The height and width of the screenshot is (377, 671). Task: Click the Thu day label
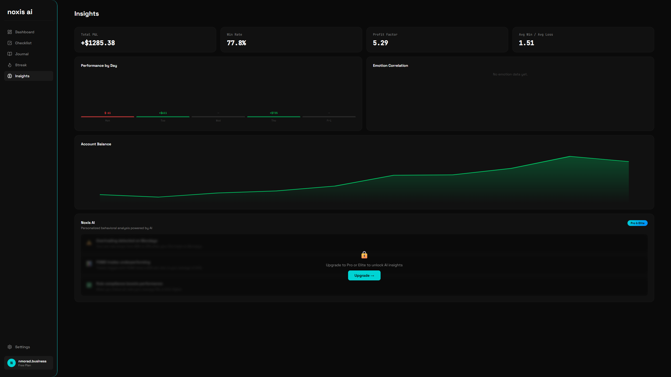tap(274, 121)
